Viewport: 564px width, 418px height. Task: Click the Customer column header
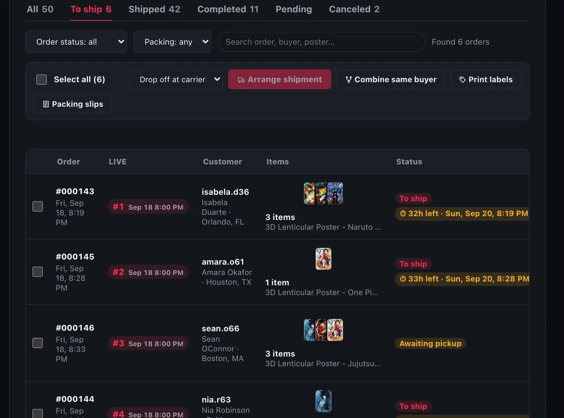tap(222, 161)
